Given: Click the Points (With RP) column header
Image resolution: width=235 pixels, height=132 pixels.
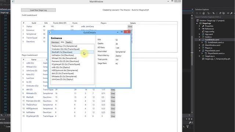Looking at the screenshot, I should click(59, 23).
